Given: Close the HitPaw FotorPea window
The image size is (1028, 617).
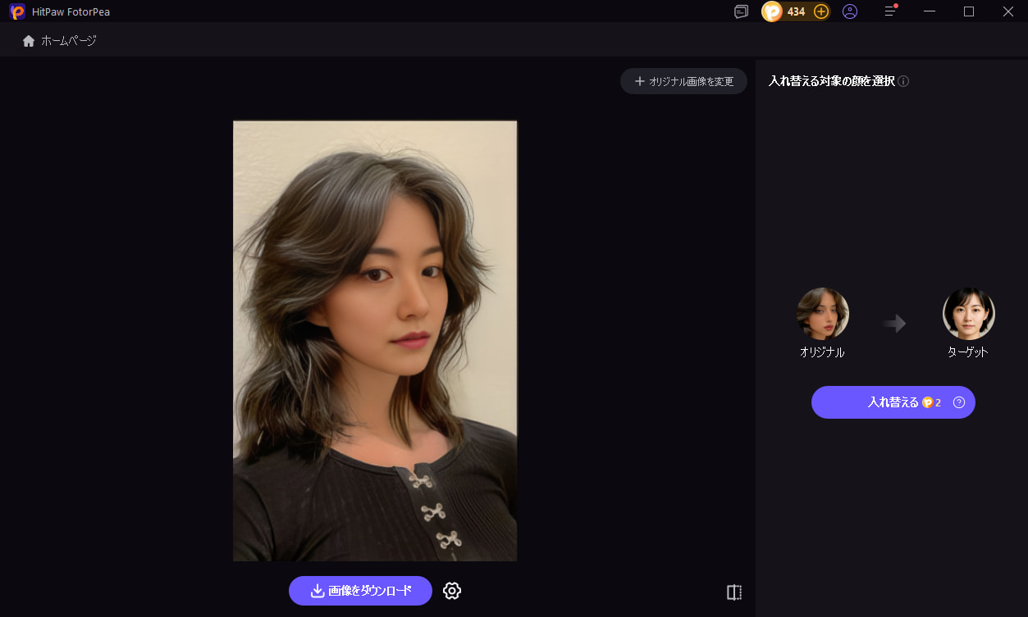Looking at the screenshot, I should click(x=1008, y=11).
